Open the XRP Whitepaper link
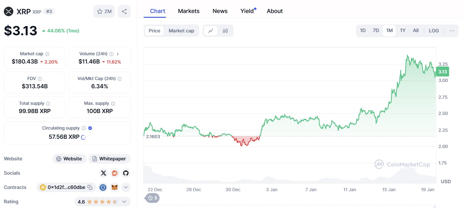This screenshot has height=208, width=463. 109,159
